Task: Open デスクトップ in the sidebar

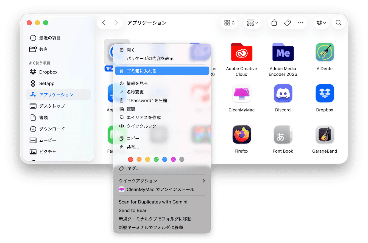Action: (58, 106)
